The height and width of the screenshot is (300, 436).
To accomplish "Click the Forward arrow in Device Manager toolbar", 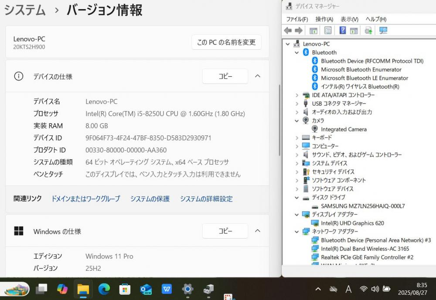I will (x=299, y=30).
